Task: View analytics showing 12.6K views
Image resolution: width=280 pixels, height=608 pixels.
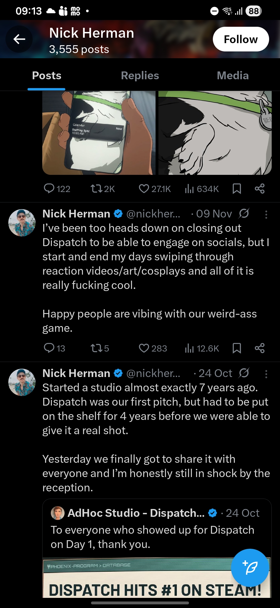Action: pyautogui.click(x=202, y=348)
